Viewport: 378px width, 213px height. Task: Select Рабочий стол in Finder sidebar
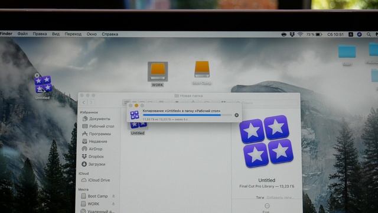click(x=98, y=126)
